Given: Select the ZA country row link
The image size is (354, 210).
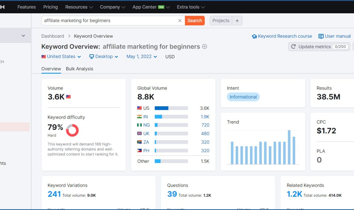Looking at the screenshot, I should pyautogui.click(x=146, y=142).
